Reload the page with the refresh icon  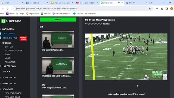[7, 8]
